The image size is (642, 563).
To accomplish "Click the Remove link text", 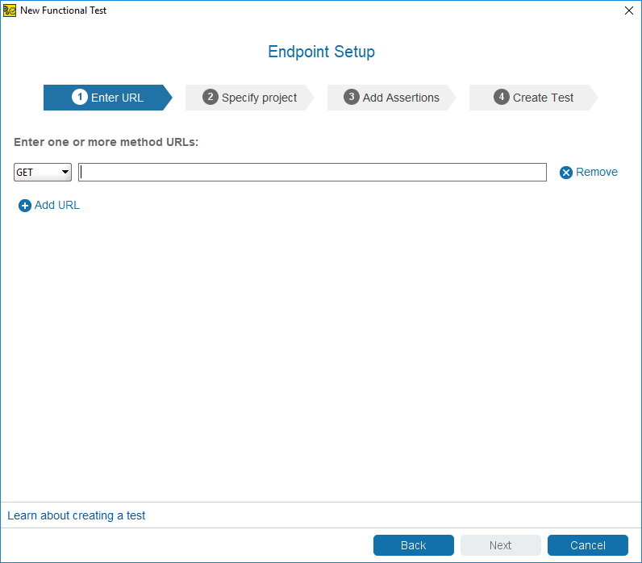I will coord(597,172).
